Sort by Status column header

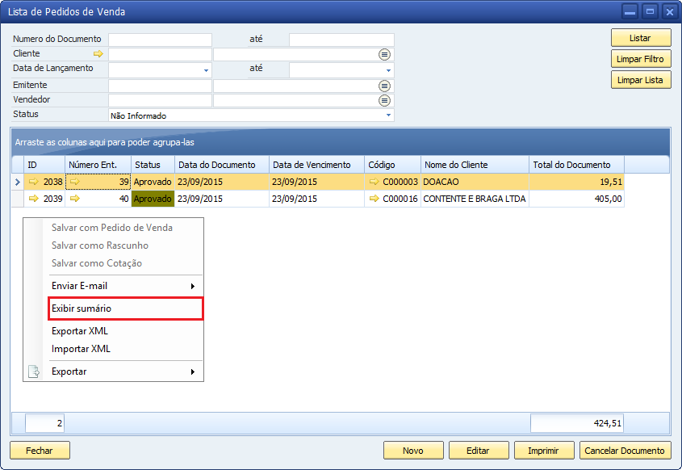pyautogui.click(x=153, y=165)
